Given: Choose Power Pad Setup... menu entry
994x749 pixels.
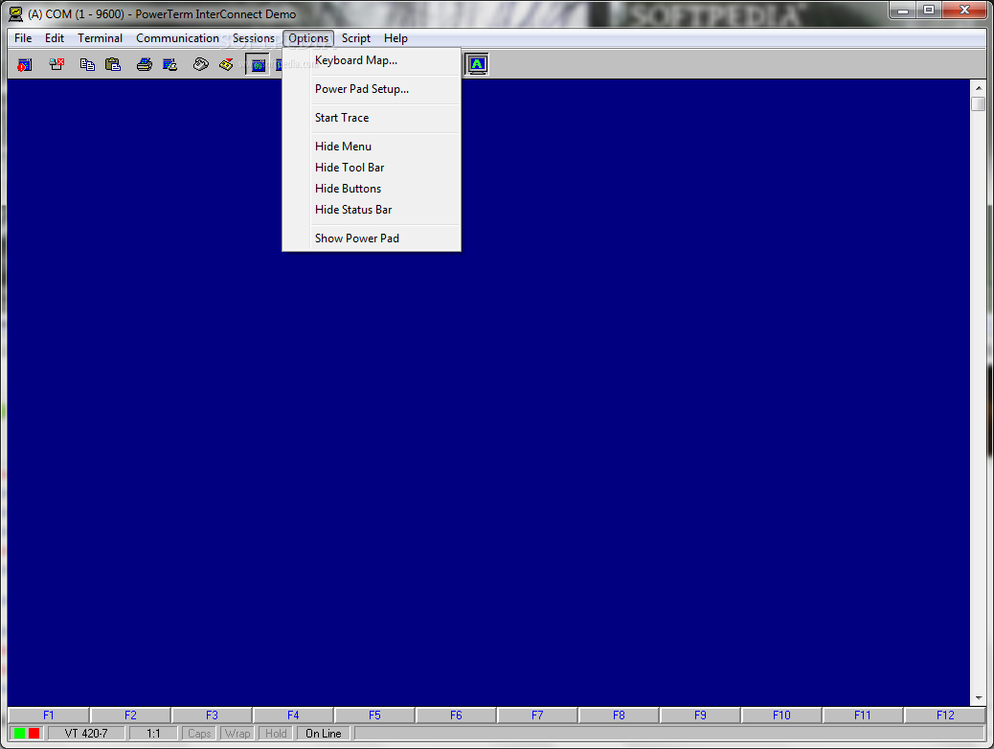Looking at the screenshot, I should point(372,89).
